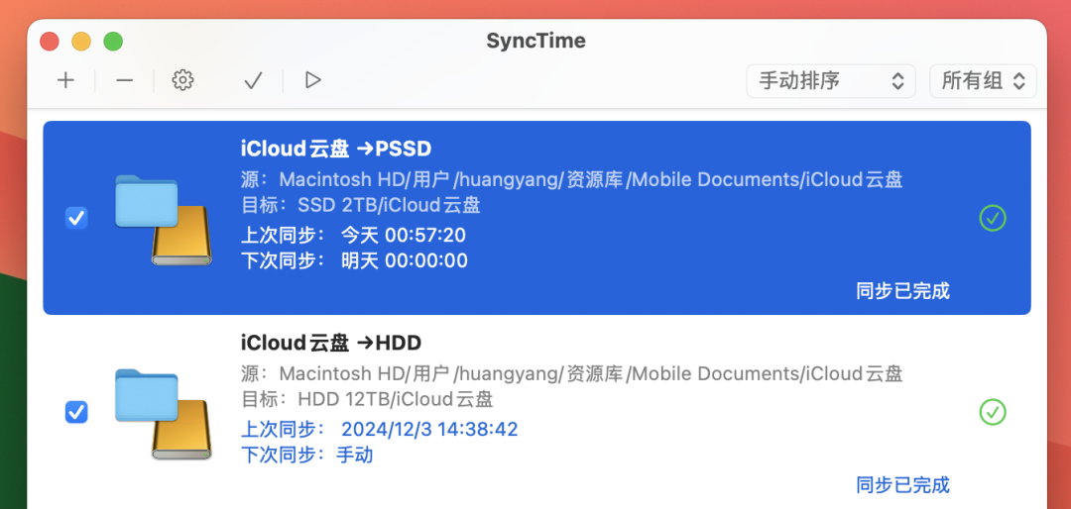The width and height of the screenshot is (1071, 509).
Task: Click the green status checkmark for PSSD task
Action: point(993,218)
